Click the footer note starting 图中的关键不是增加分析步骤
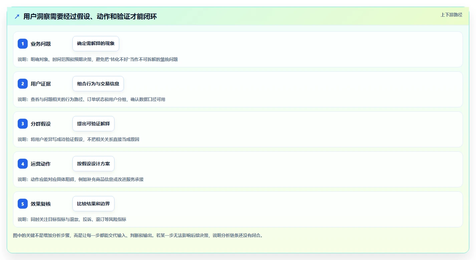 coord(138,235)
